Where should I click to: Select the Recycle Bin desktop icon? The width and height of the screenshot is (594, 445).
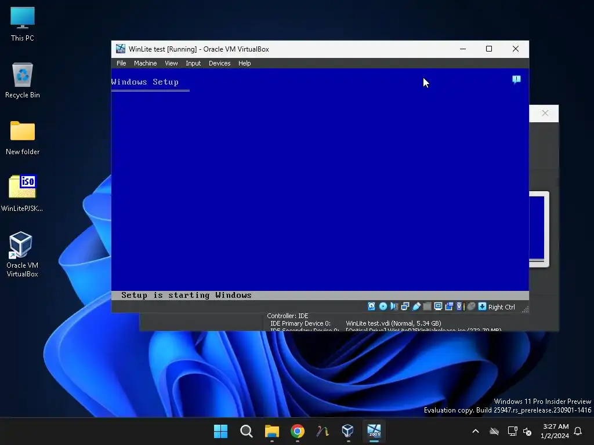click(23, 81)
